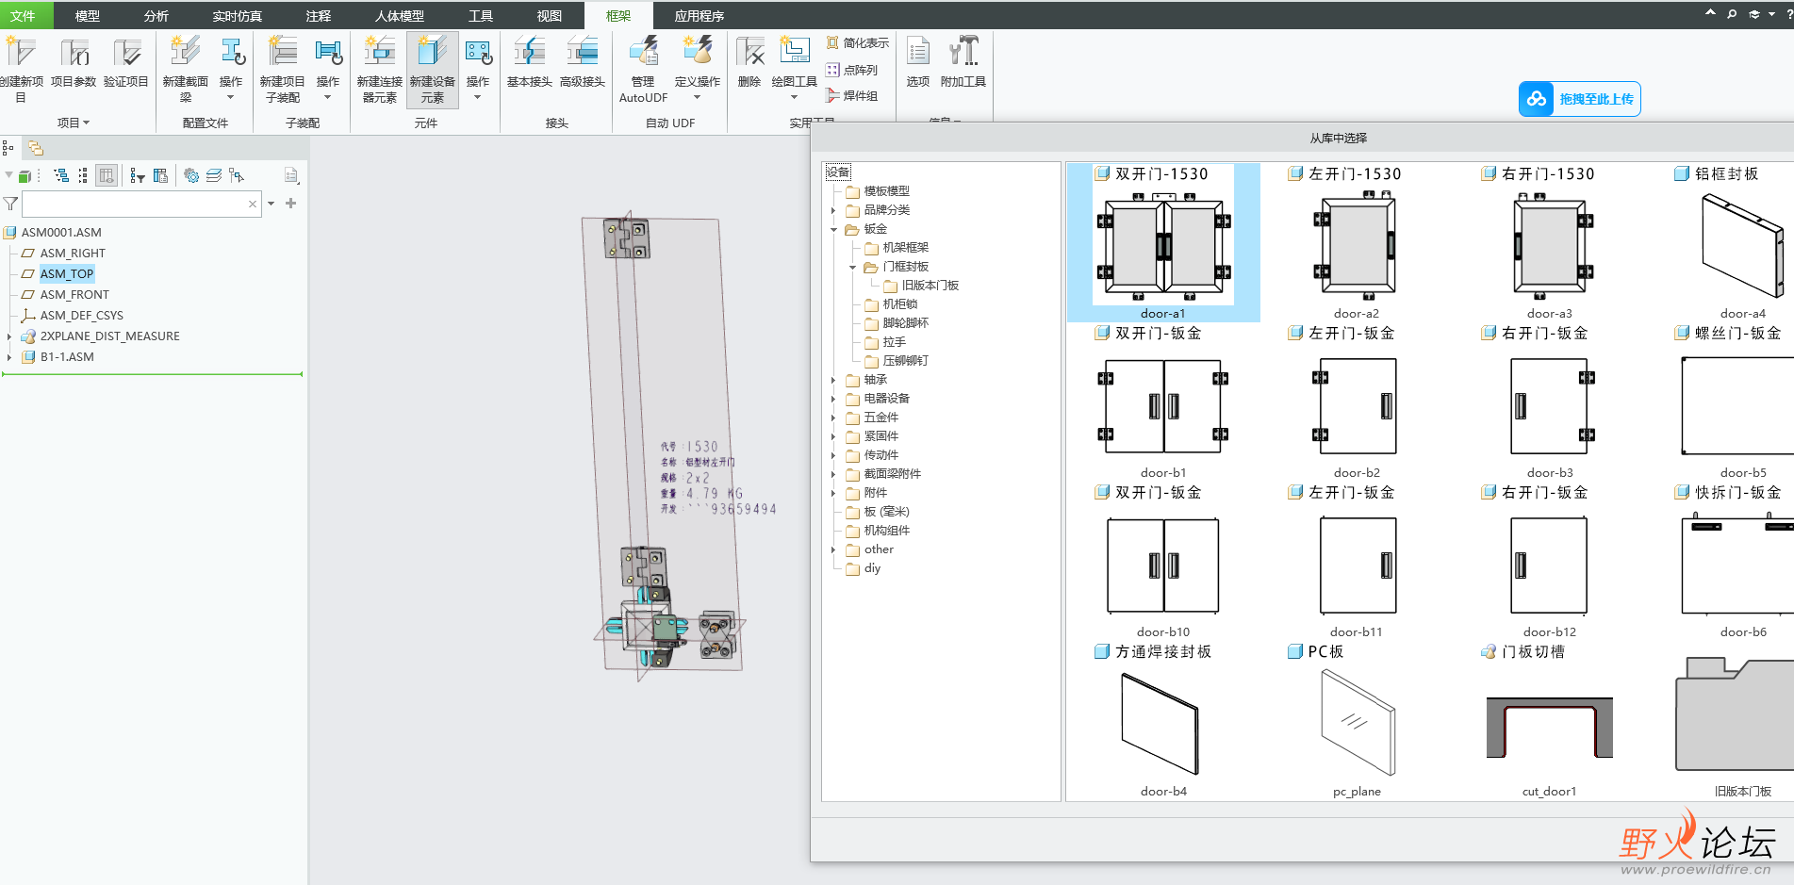This screenshot has height=885, width=1794.
Task: Select the 新建设备元素 tool
Action: tap(433, 69)
